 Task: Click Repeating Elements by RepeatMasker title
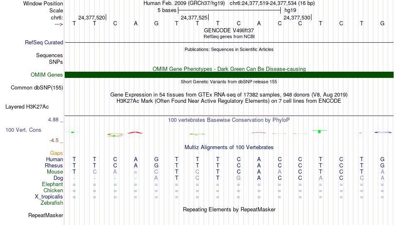click(229, 209)
